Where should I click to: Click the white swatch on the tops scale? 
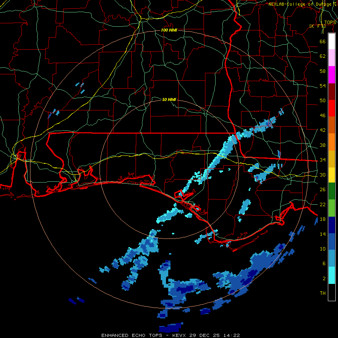(332, 41)
